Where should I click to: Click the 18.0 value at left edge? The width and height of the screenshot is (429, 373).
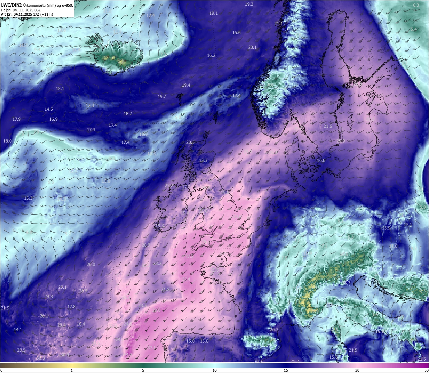pyautogui.click(x=7, y=141)
